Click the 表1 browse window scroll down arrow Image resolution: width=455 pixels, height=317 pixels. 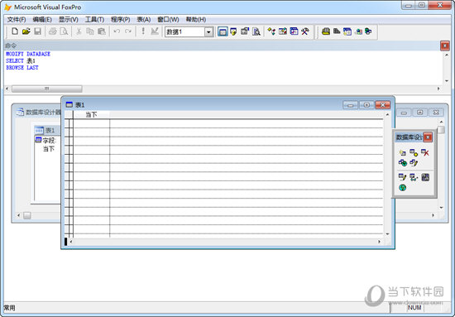pos(387,234)
